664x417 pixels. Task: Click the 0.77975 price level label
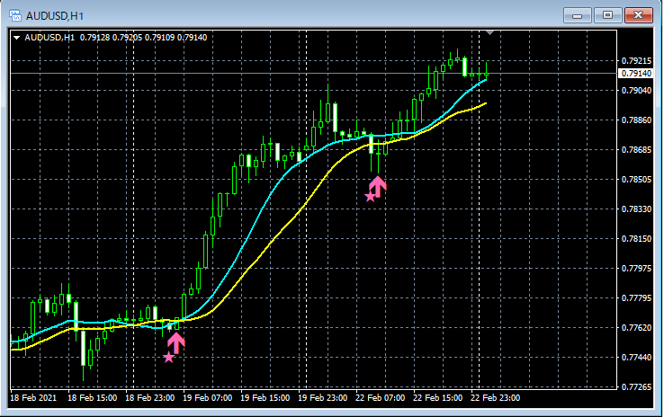[636, 268]
